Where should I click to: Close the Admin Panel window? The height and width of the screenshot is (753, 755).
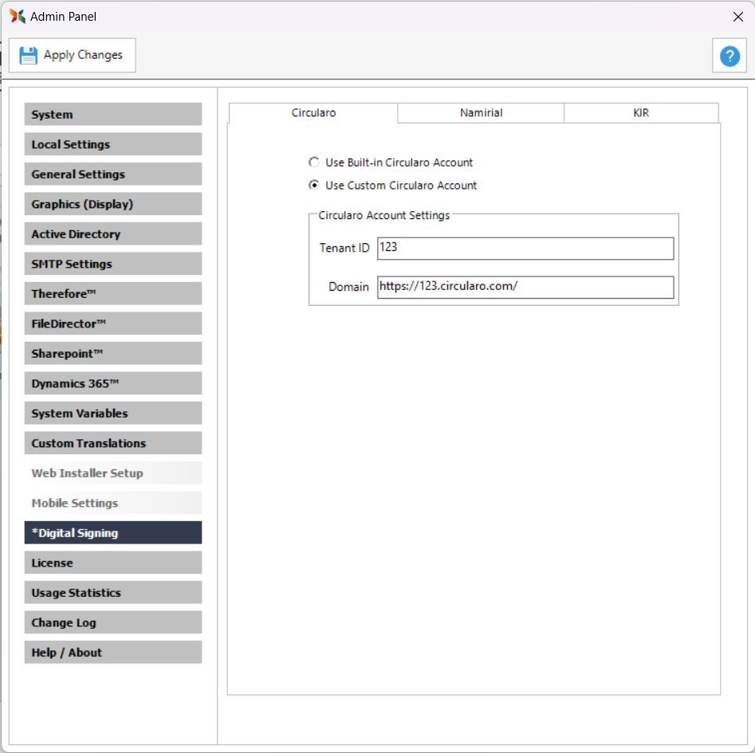tap(737, 17)
